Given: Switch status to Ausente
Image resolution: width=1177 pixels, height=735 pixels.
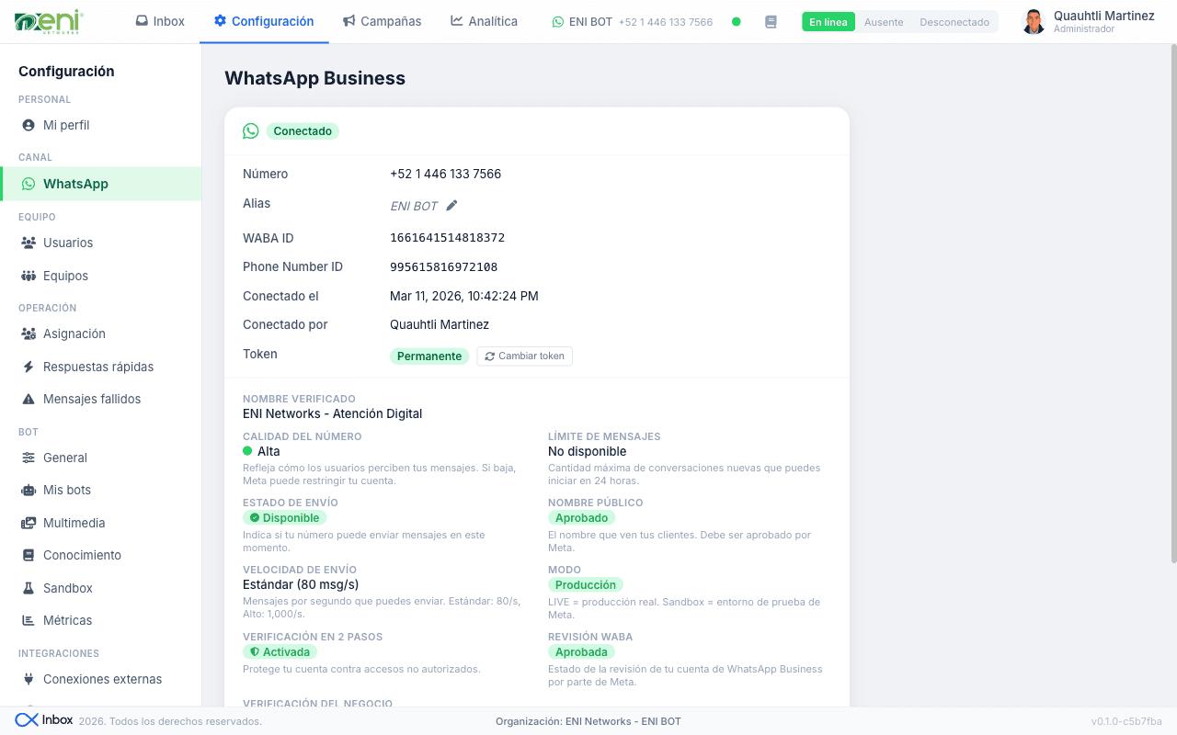Looking at the screenshot, I should [x=884, y=22].
